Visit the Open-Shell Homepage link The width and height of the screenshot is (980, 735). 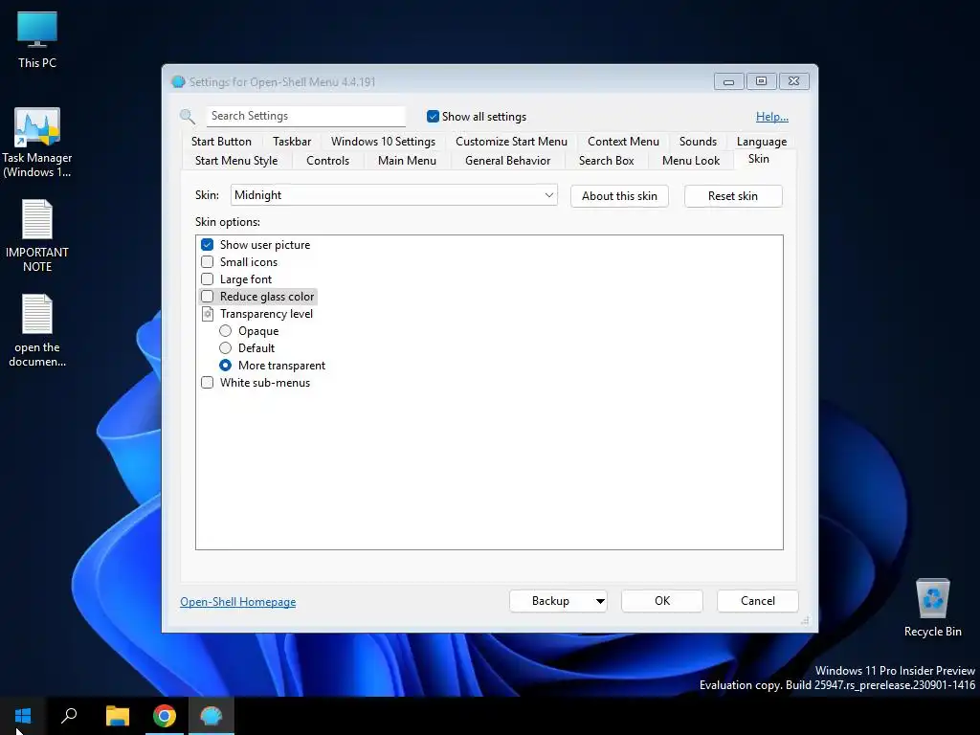coord(238,601)
